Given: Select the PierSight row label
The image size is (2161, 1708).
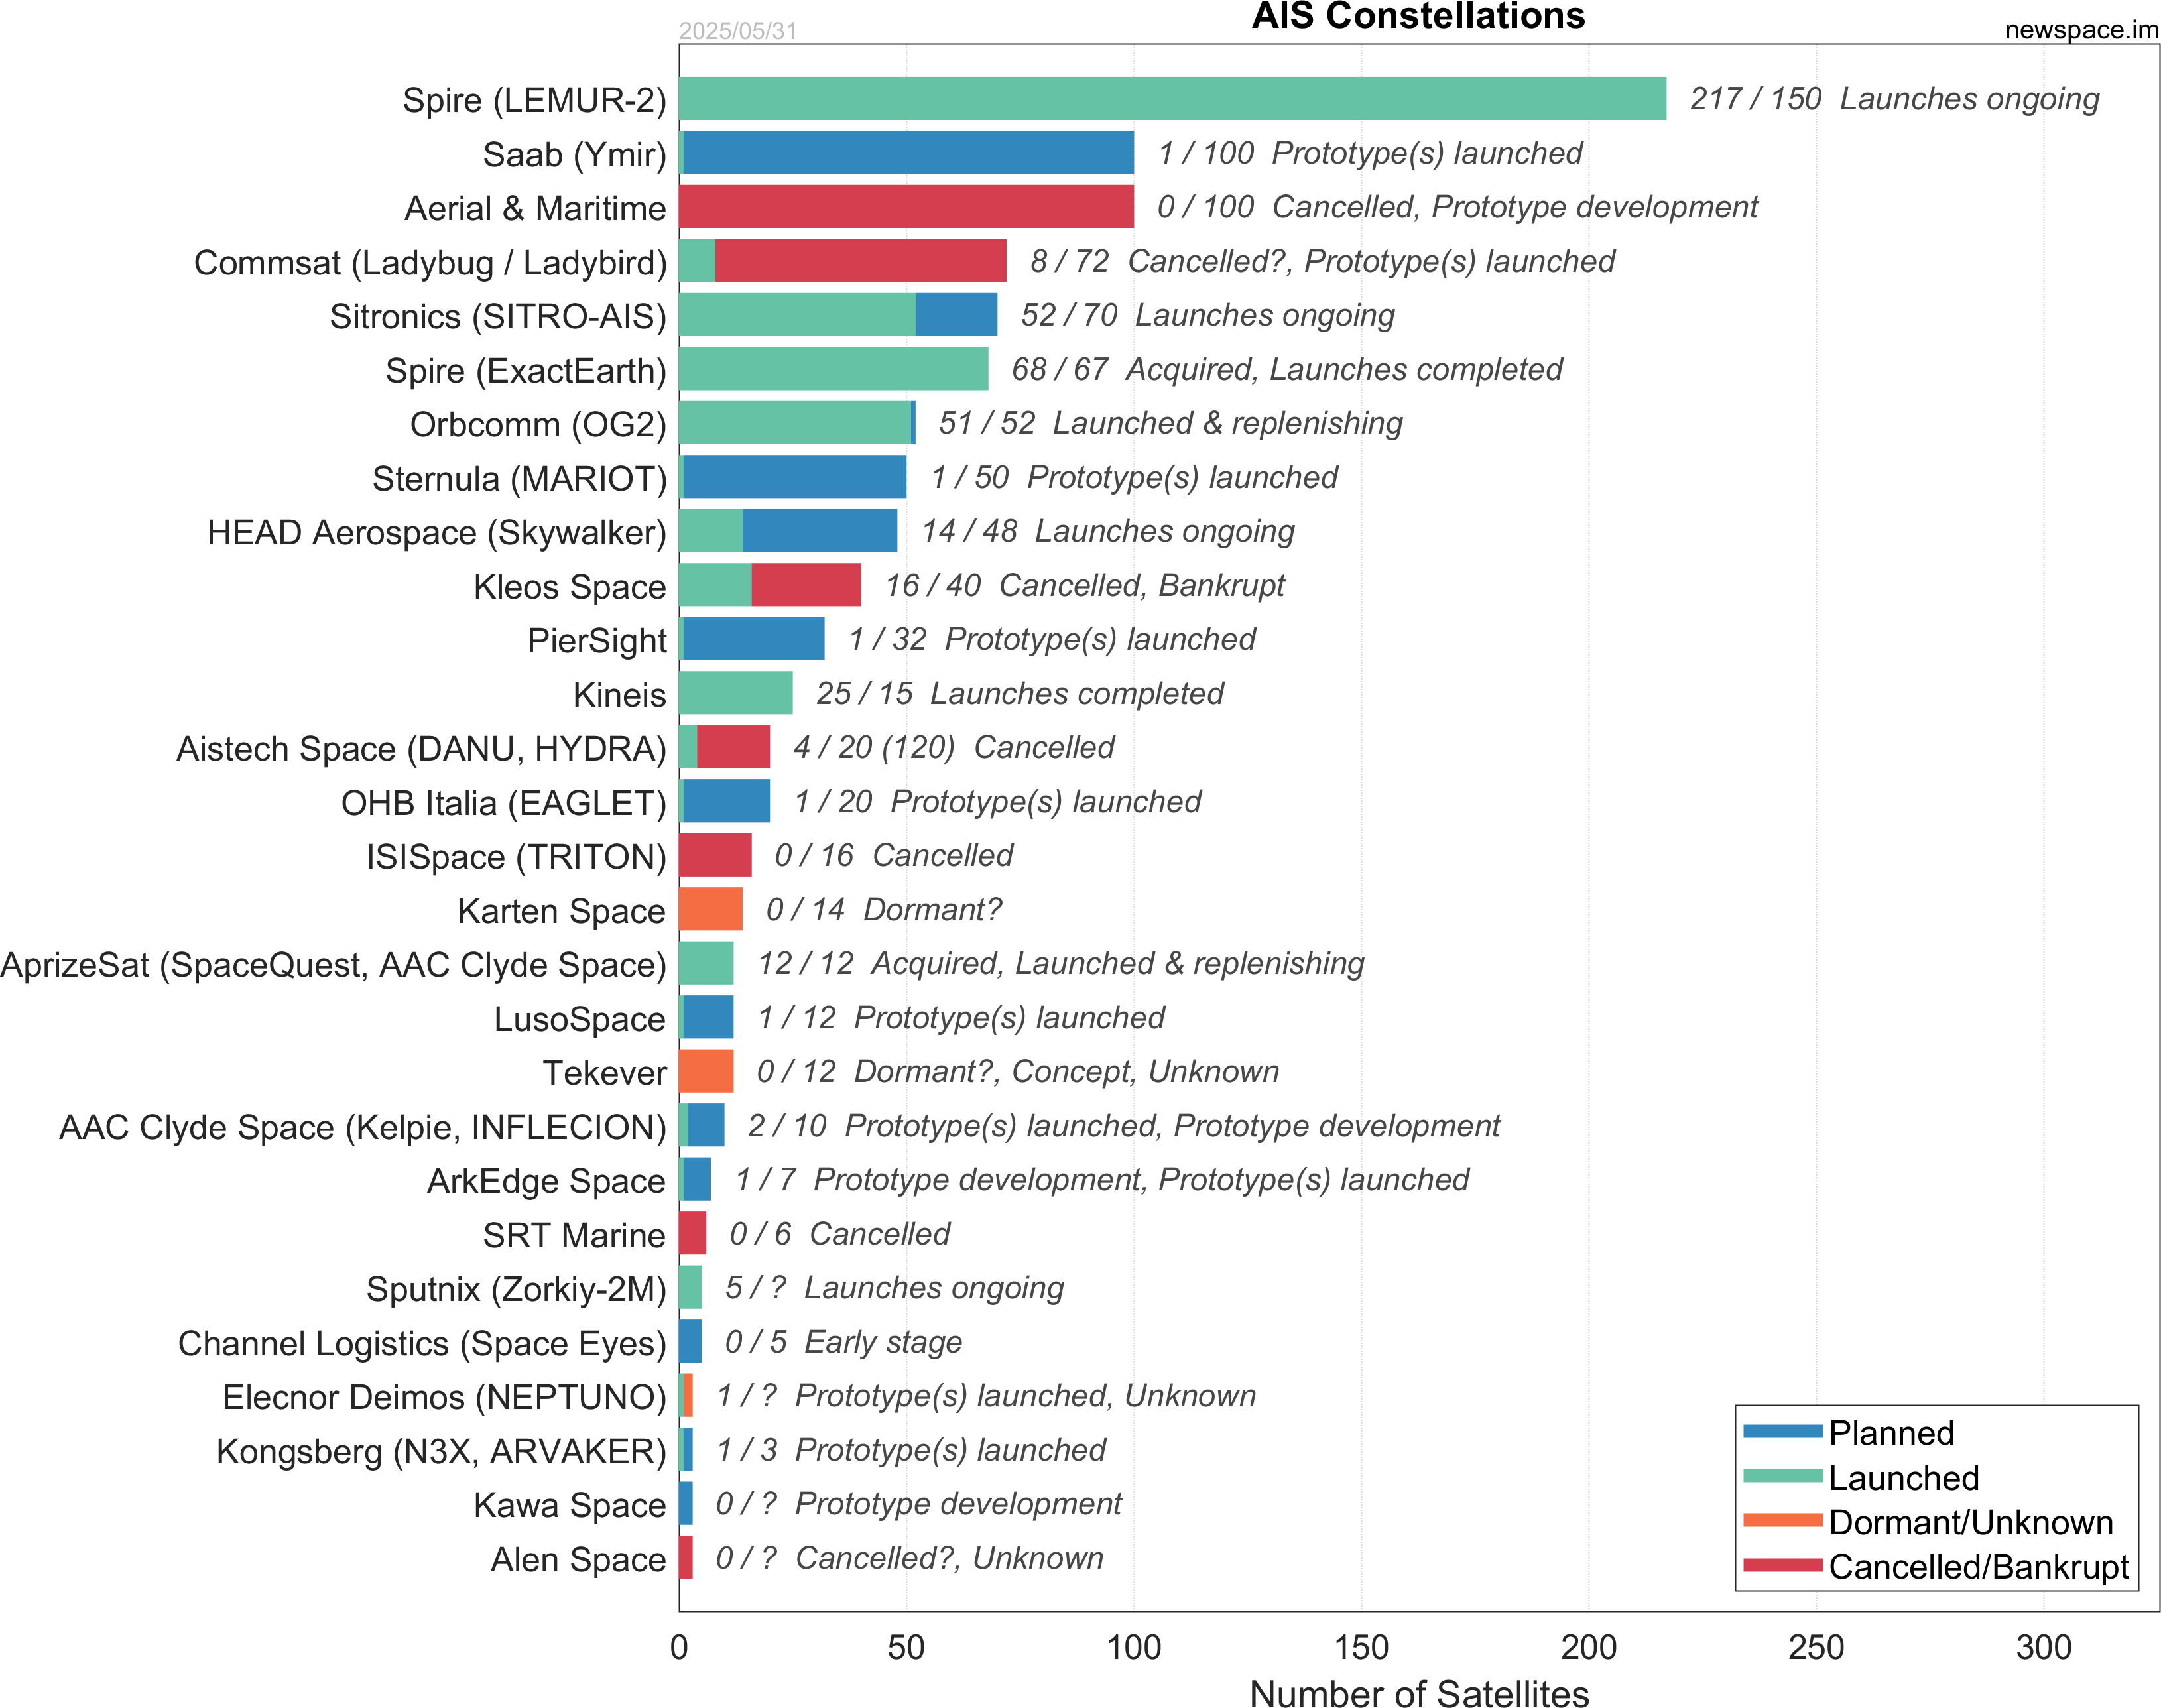Looking at the screenshot, I should (x=596, y=640).
